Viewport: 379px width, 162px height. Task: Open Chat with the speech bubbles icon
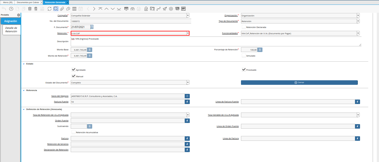(x=68, y=9)
